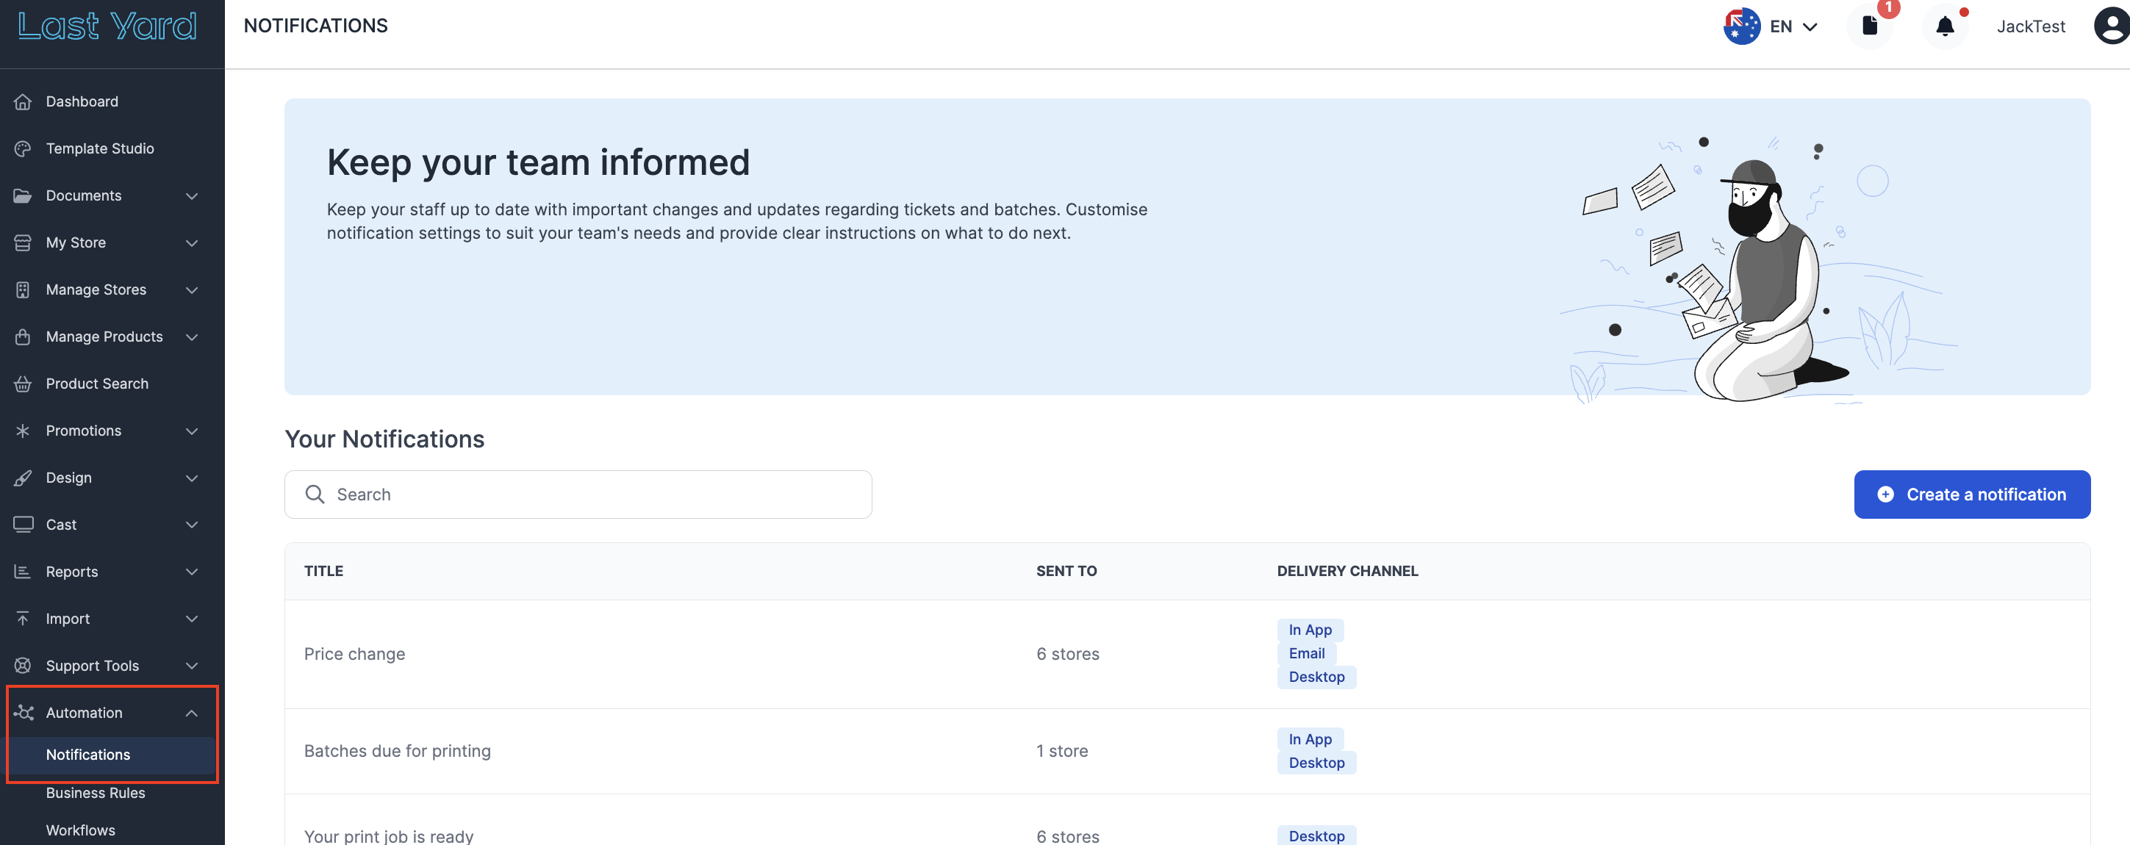
Task: Click the Template Studio palette icon
Action: 22,149
